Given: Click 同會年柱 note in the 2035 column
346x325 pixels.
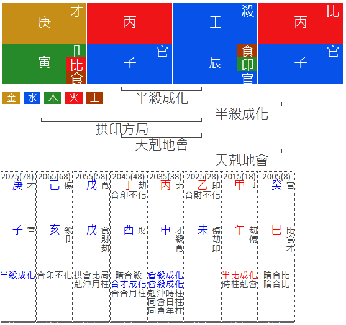Looking at the screenshot, I should [165, 311].
